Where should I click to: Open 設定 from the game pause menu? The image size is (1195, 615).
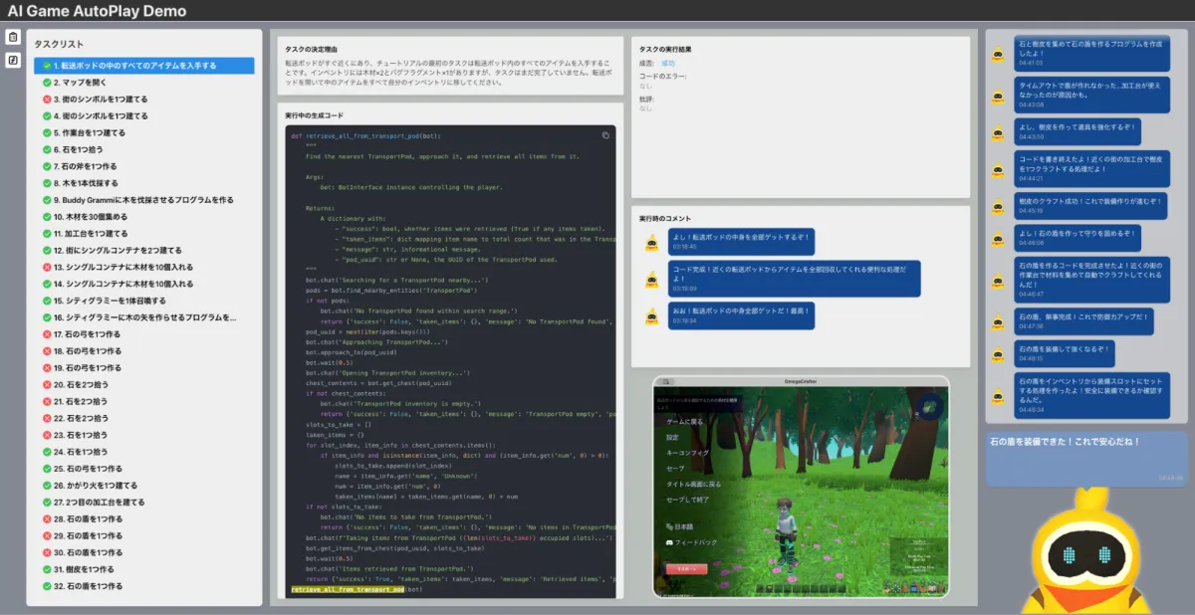pyautogui.click(x=673, y=437)
